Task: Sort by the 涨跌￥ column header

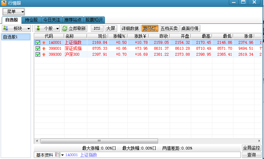Action: (138, 36)
